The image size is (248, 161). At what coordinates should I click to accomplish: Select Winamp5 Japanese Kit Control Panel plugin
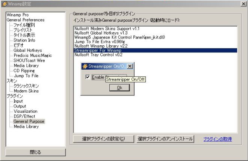[x=156, y=37]
